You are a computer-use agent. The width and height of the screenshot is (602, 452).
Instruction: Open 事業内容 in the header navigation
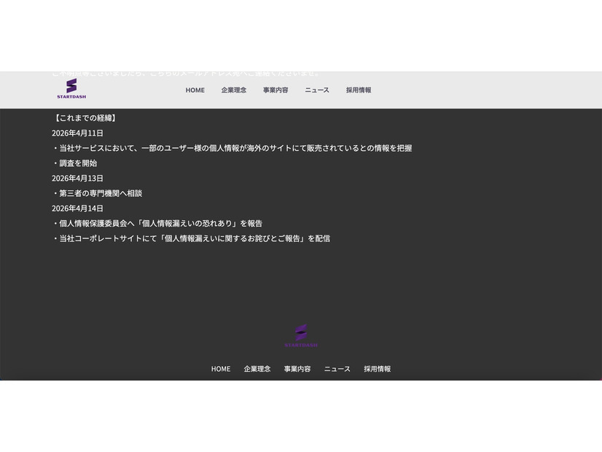tap(275, 90)
